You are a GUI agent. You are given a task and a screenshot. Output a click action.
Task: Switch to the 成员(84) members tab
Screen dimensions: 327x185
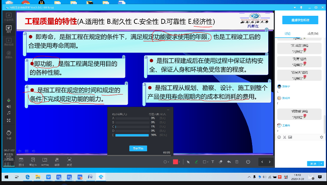(313, 34)
